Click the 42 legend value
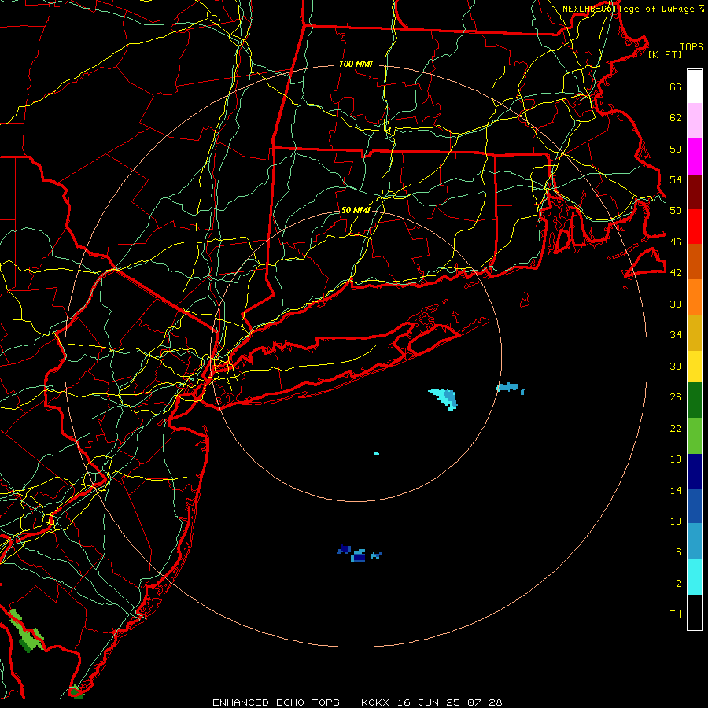708x708 pixels. point(676,273)
